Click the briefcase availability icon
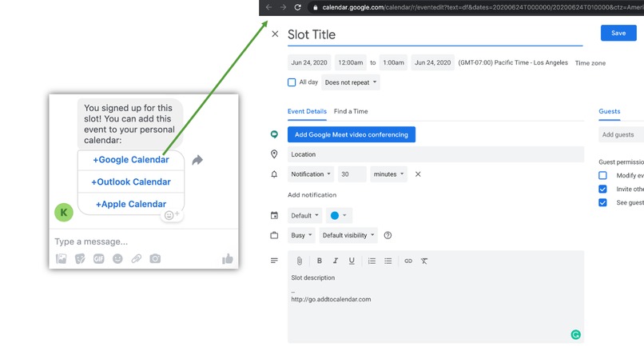 pyautogui.click(x=274, y=235)
